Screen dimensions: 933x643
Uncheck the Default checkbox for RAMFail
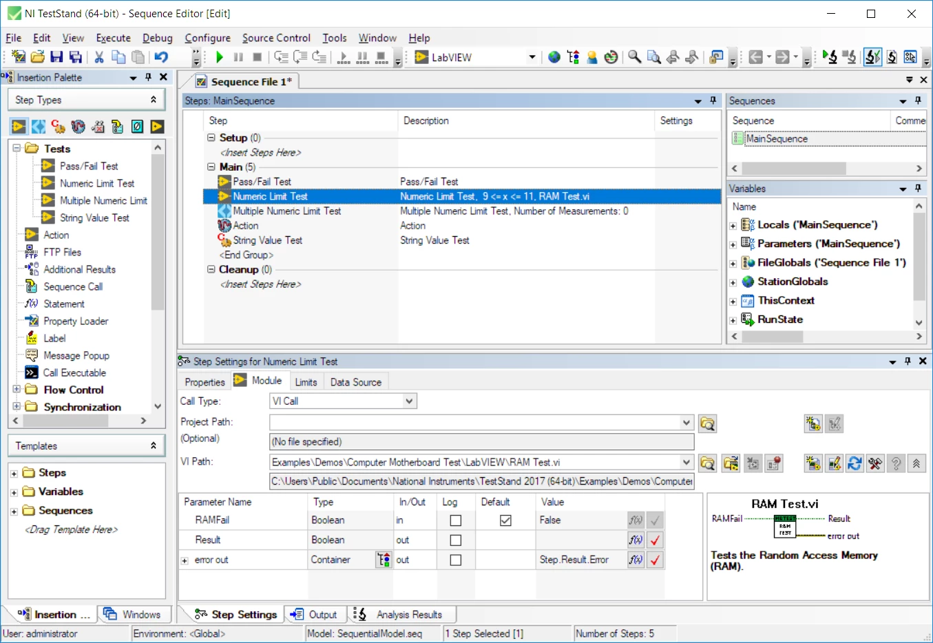point(505,520)
